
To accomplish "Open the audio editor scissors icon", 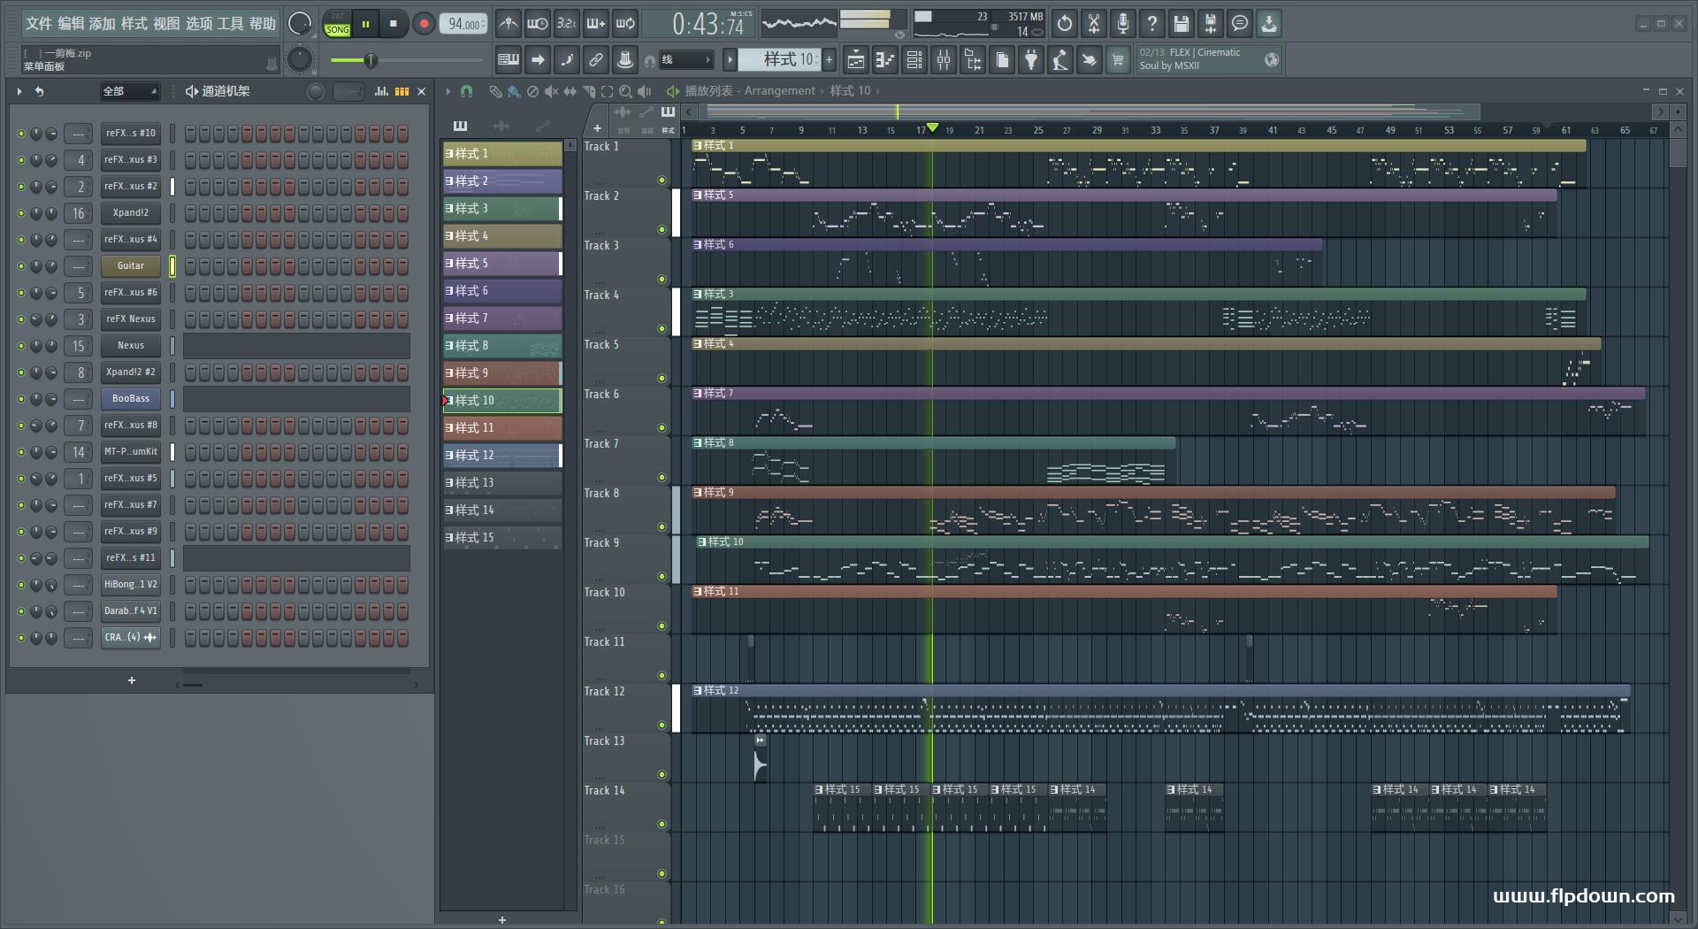I will click(1094, 24).
